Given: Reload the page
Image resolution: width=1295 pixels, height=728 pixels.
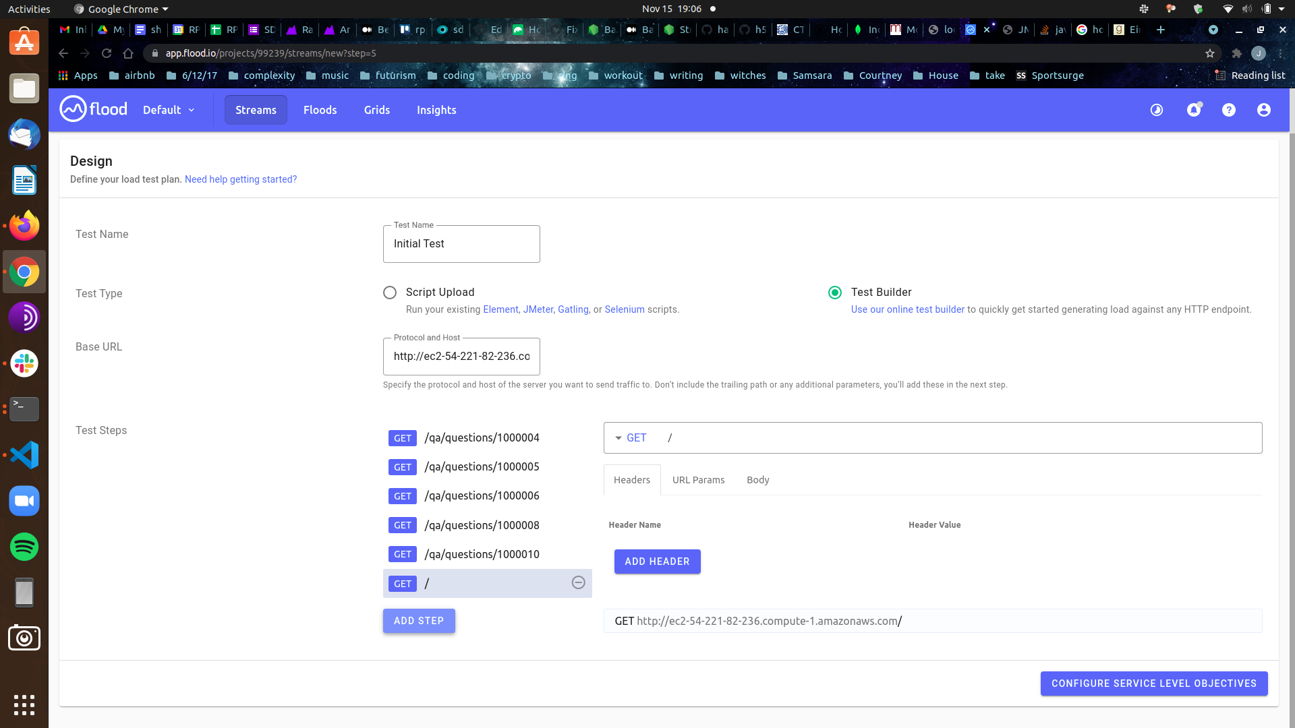Looking at the screenshot, I should (107, 53).
